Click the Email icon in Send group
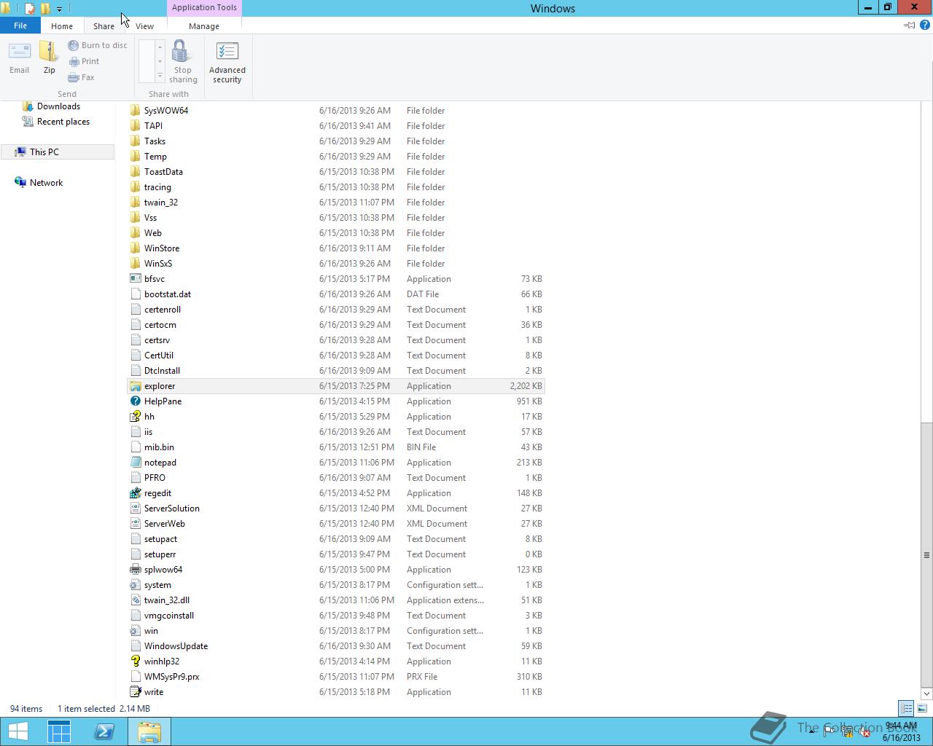Image resolution: width=933 pixels, height=746 pixels. click(20, 52)
